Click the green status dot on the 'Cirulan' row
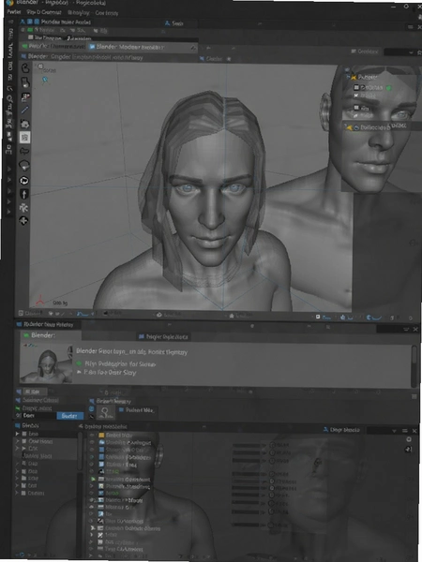The width and height of the screenshot is (422, 562). 389,88
